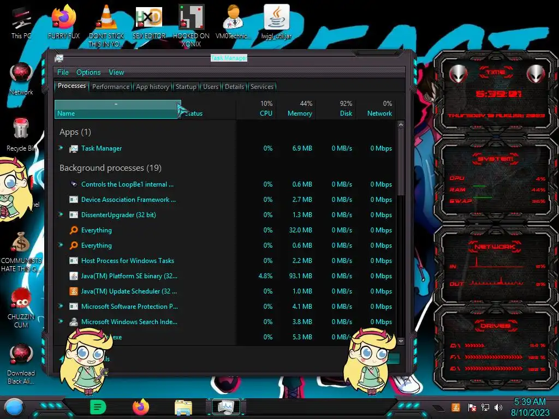Click the TIME widget clock panel
This screenshot has width=559, height=419.
(496, 94)
